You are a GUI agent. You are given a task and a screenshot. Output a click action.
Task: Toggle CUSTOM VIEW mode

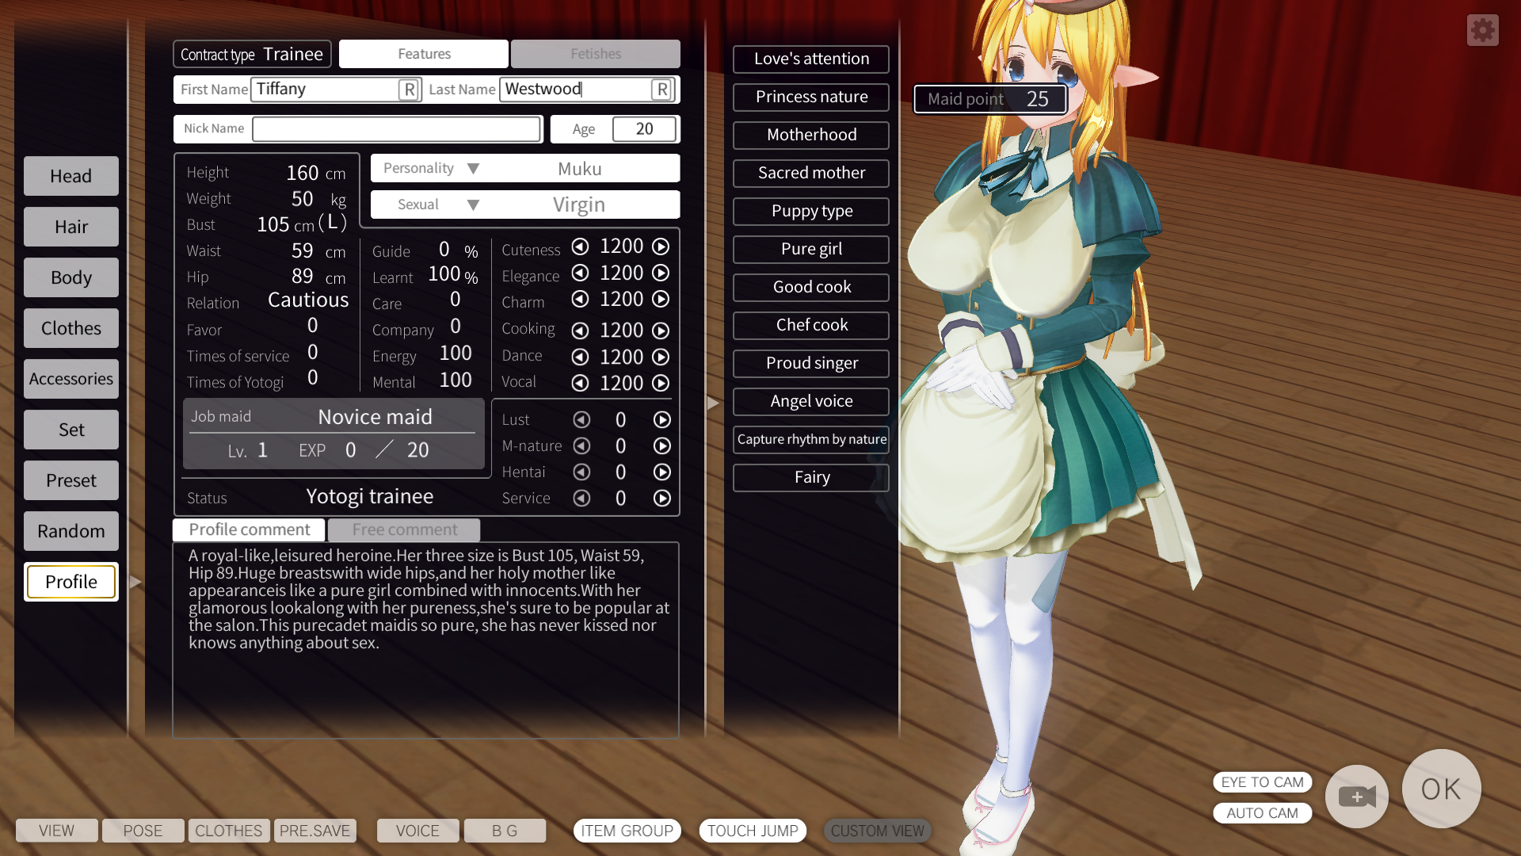(877, 831)
